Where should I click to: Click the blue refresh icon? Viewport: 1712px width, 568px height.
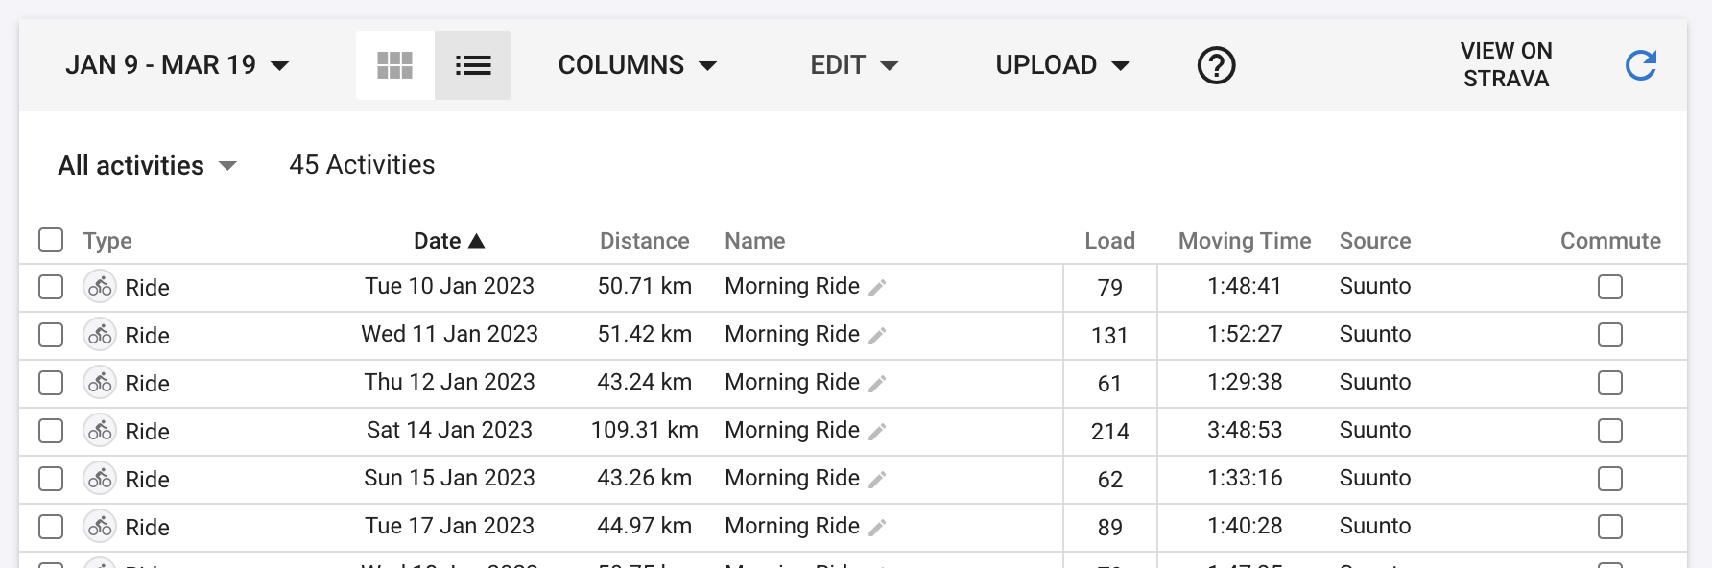[1641, 65]
